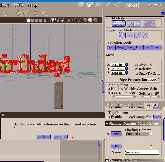This screenshot has height=162, width=165.
Task: Click the Name field containing Surface 1
Action: 142,152
